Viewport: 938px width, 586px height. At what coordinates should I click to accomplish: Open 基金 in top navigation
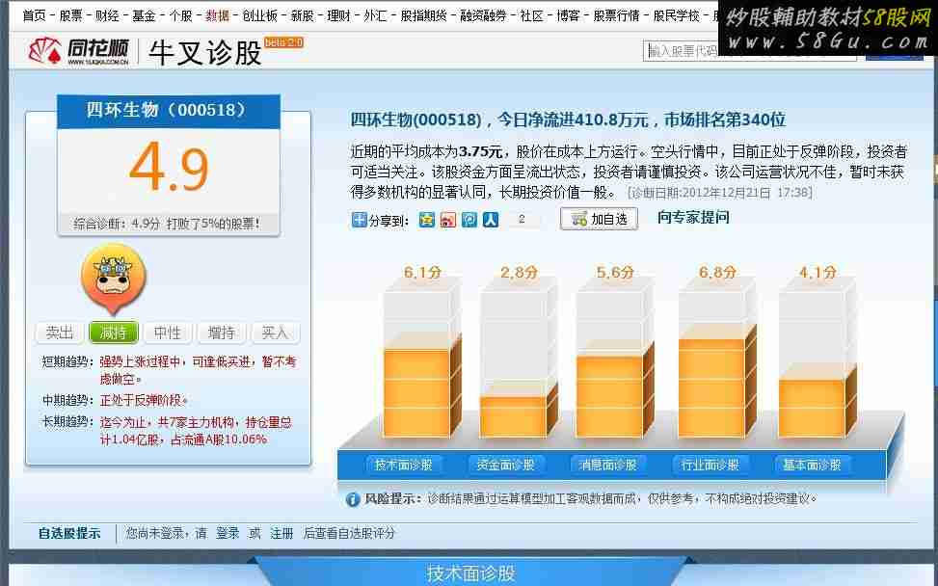(x=144, y=16)
